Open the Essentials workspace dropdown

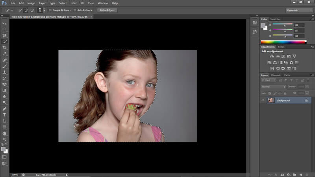point(299,11)
